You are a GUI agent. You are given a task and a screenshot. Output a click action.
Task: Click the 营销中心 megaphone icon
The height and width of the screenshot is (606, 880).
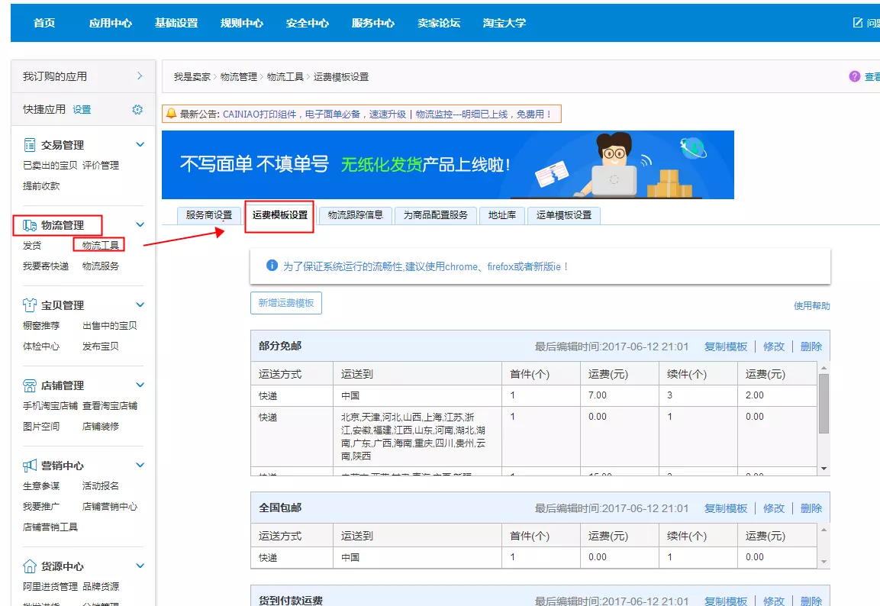[30, 466]
